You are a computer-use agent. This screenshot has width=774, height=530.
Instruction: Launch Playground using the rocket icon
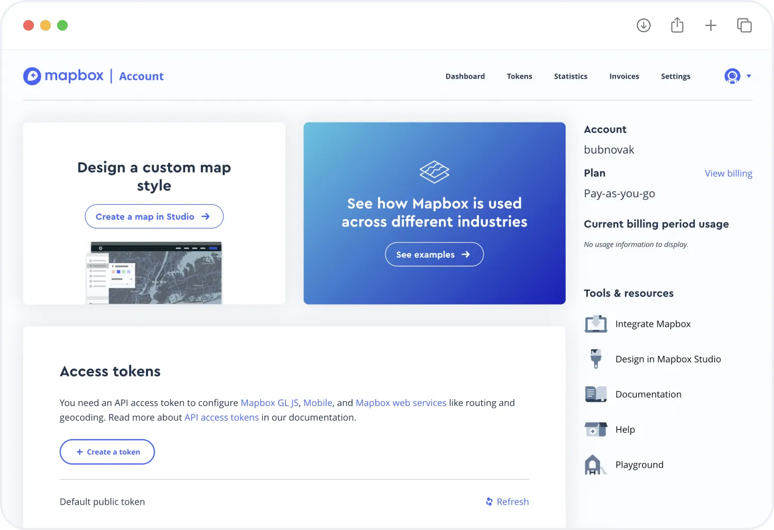pyautogui.click(x=595, y=465)
